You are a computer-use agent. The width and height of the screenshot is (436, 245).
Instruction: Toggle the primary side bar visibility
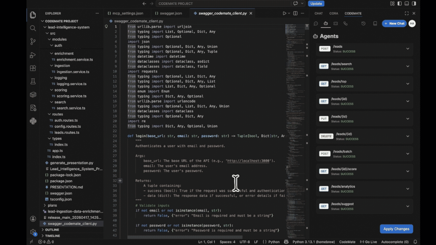pos(400,4)
